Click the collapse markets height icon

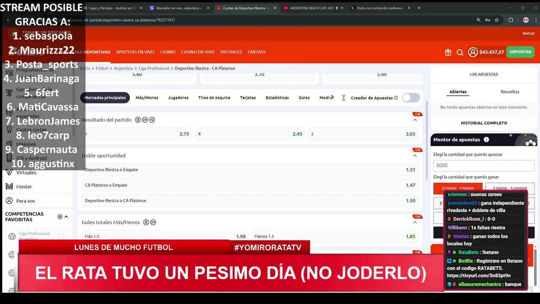[343, 98]
